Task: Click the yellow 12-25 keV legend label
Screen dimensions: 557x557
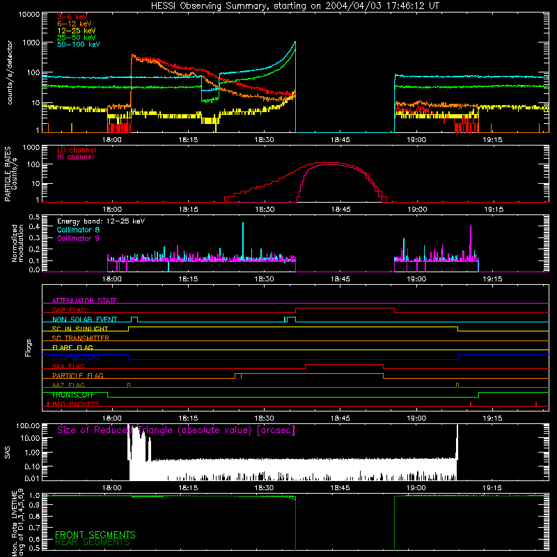Action: [x=76, y=31]
